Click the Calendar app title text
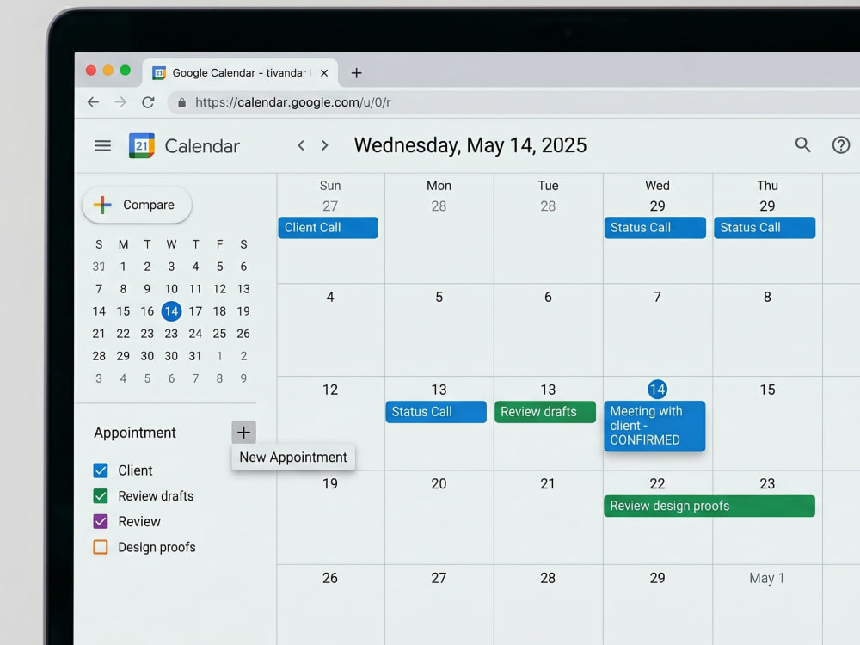The width and height of the screenshot is (860, 645). [x=202, y=146]
